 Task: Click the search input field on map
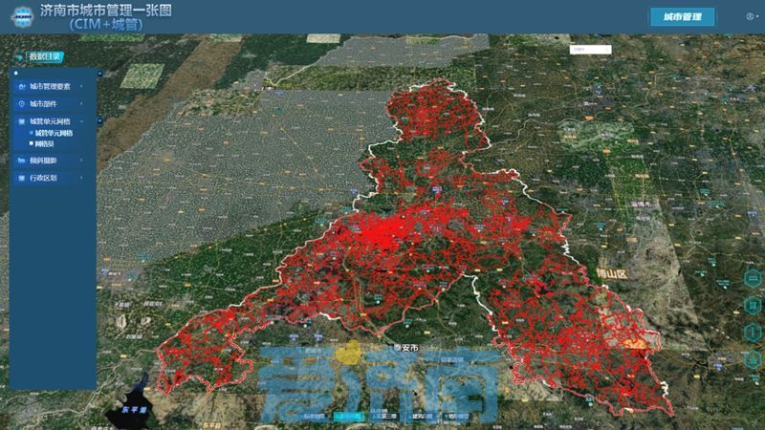[590, 49]
